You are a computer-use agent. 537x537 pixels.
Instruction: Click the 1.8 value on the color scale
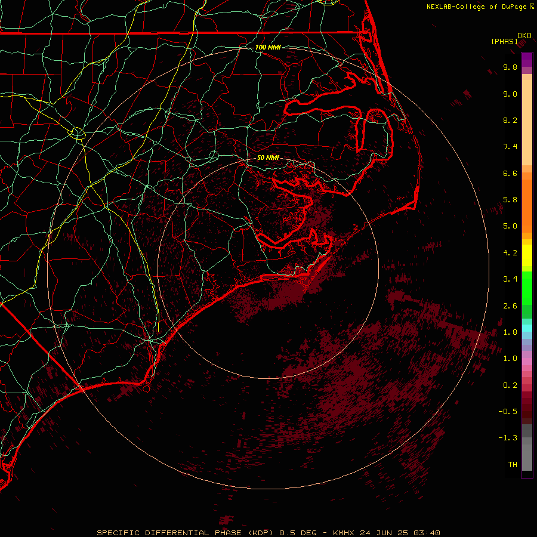point(510,332)
